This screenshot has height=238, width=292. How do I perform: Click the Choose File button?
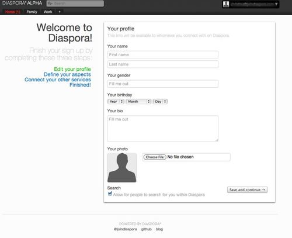click(155, 157)
